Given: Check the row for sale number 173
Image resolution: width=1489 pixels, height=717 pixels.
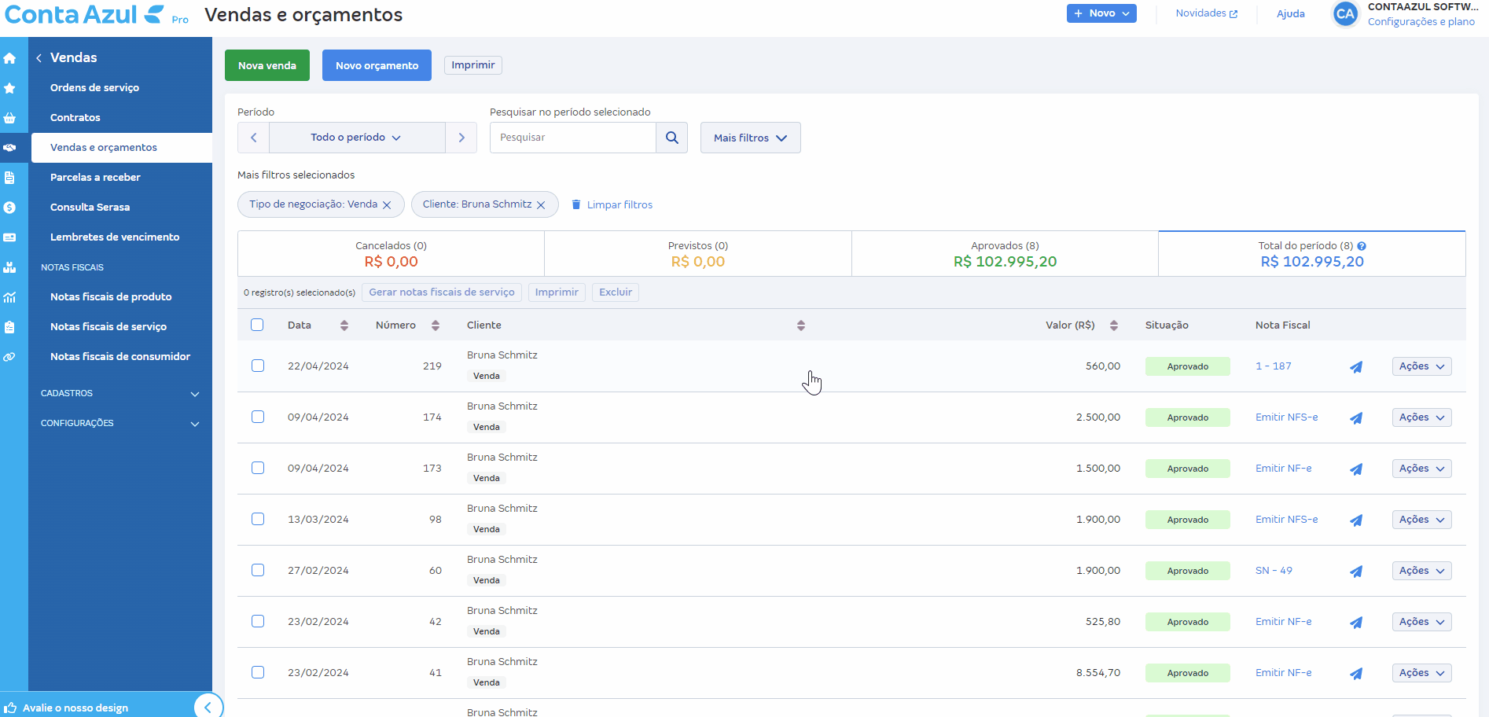Looking at the screenshot, I should pyautogui.click(x=258, y=468).
